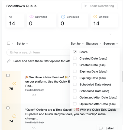Choose Expiring Date (asc) sort entry

coord(92,78)
